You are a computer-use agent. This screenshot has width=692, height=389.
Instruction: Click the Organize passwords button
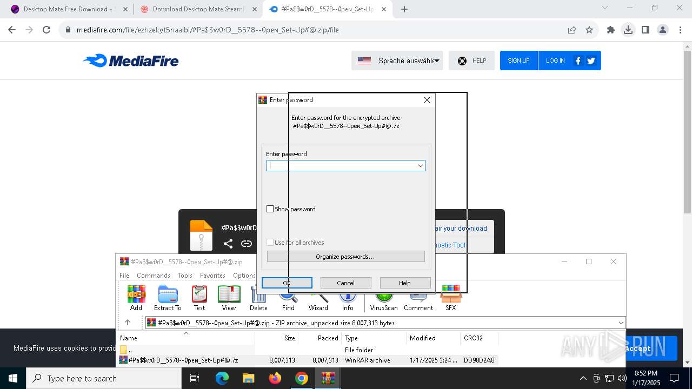345,257
